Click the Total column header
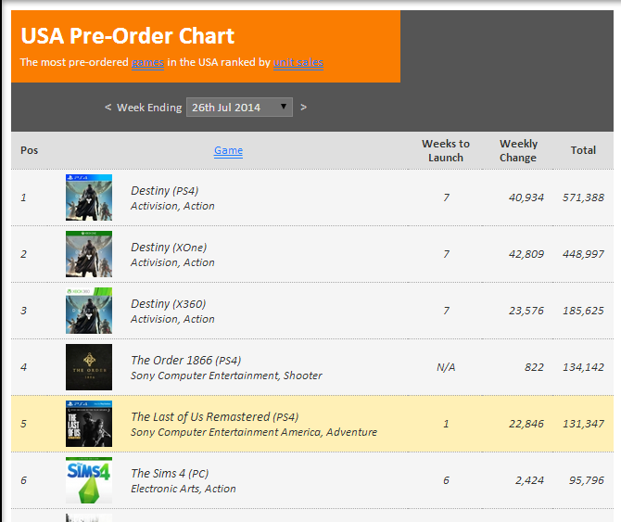The image size is (621, 522). click(x=583, y=150)
